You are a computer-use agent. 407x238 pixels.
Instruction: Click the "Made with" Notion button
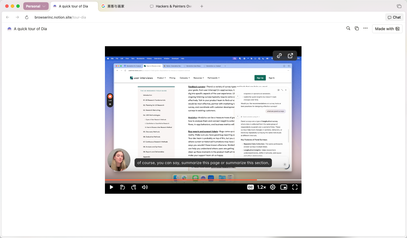click(387, 29)
